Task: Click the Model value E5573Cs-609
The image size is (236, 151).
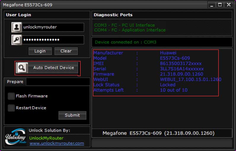Action: click(x=175, y=58)
